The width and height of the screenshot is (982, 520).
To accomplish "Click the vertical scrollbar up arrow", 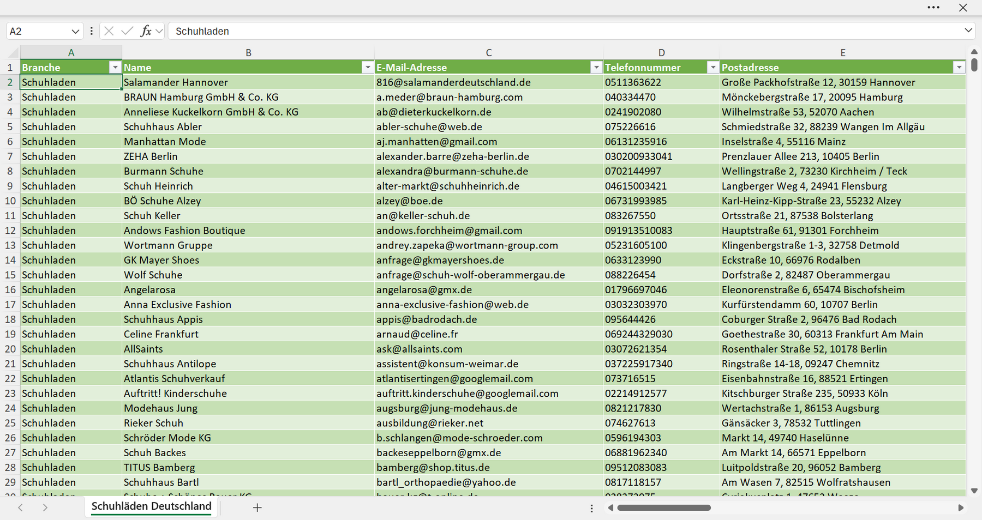I will point(974,52).
